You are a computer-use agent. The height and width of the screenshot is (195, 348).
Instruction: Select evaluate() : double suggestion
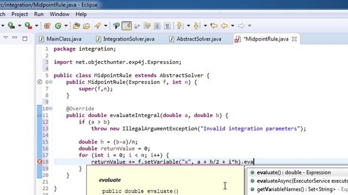tap(297, 172)
